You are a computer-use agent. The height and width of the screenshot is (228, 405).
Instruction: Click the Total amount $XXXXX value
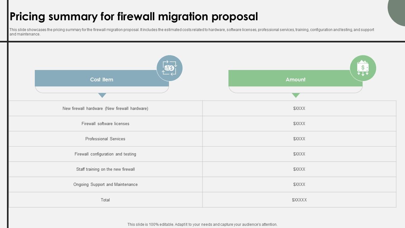pyautogui.click(x=299, y=200)
